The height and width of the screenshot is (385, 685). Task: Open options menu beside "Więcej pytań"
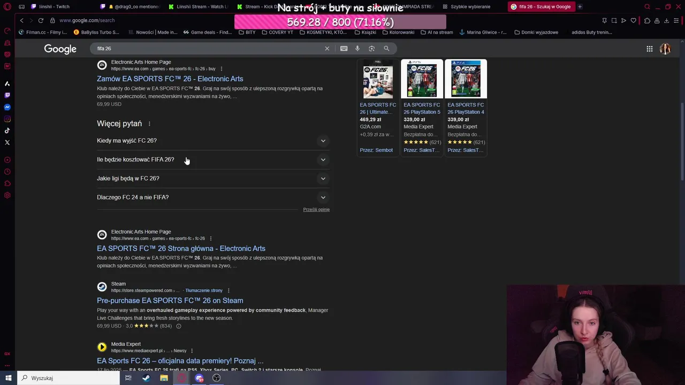(149, 124)
